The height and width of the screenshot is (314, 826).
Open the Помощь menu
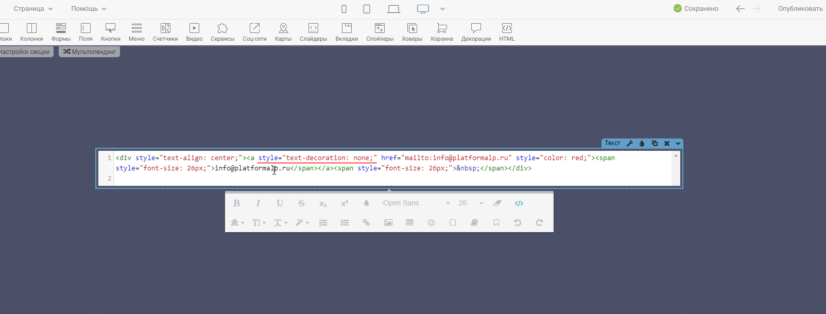pos(89,9)
